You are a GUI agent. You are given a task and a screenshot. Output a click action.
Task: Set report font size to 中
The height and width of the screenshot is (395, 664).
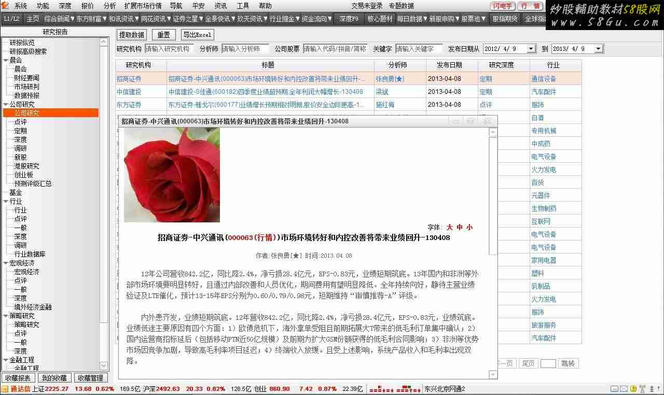coord(460,227)
